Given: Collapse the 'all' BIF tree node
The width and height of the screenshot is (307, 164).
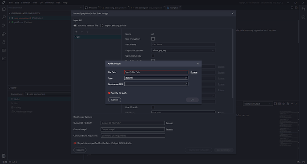Looking at the screenshot, I should pyautogui.click(x=75, y=37).
